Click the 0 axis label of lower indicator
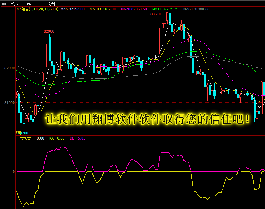265x209 pixels. coord(14,172)
